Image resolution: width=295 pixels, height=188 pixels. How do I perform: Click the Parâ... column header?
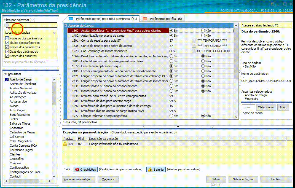click(69, 139)
